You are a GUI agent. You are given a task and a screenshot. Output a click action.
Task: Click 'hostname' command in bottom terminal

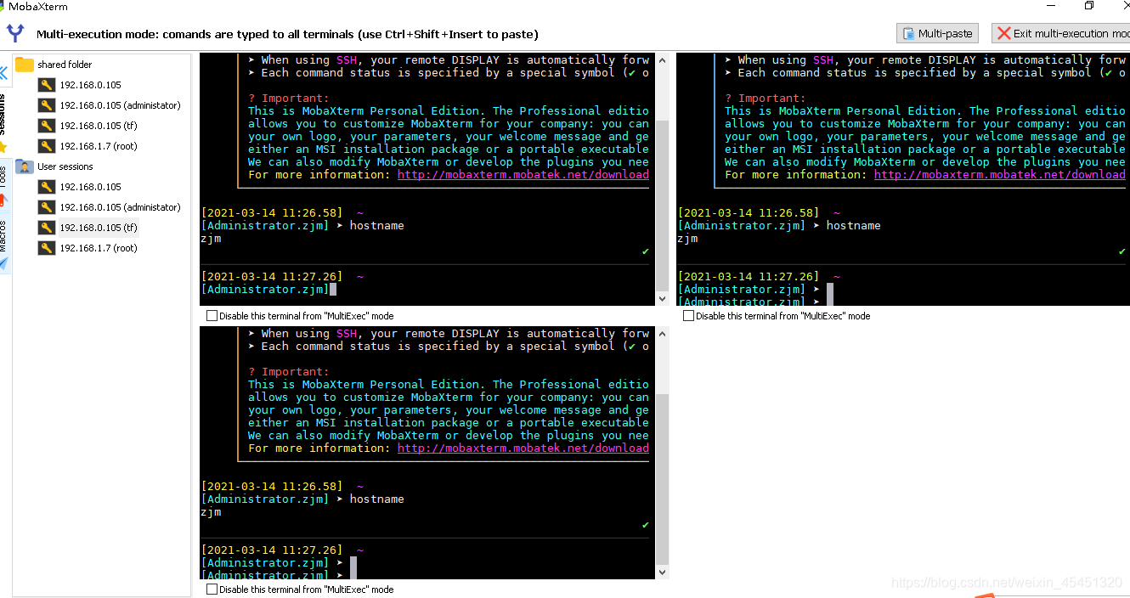376,499
